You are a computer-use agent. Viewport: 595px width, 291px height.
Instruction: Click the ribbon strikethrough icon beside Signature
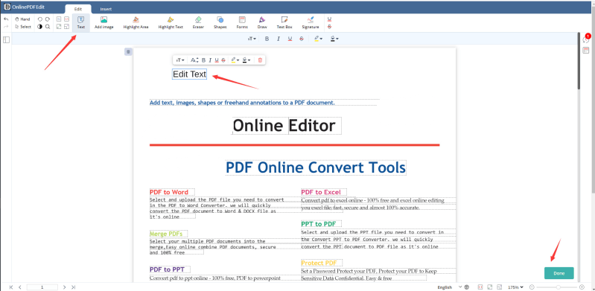329,27
